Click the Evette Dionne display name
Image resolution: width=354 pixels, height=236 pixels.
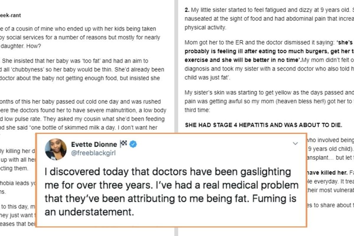click(94, 145)
